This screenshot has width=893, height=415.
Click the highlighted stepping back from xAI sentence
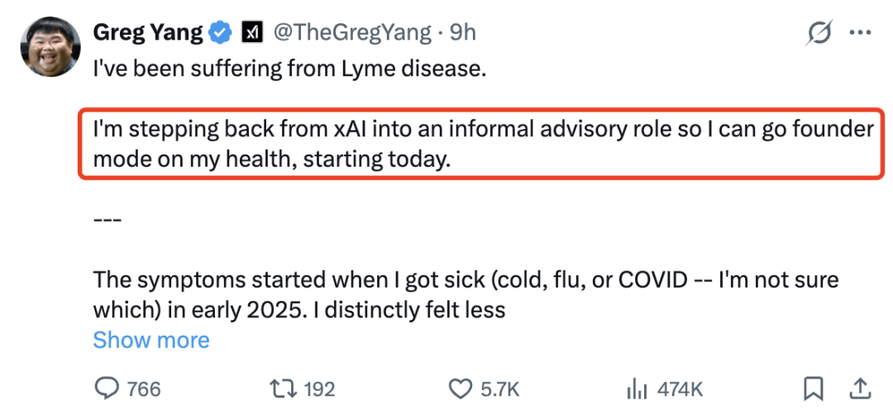tap(483, 144)
